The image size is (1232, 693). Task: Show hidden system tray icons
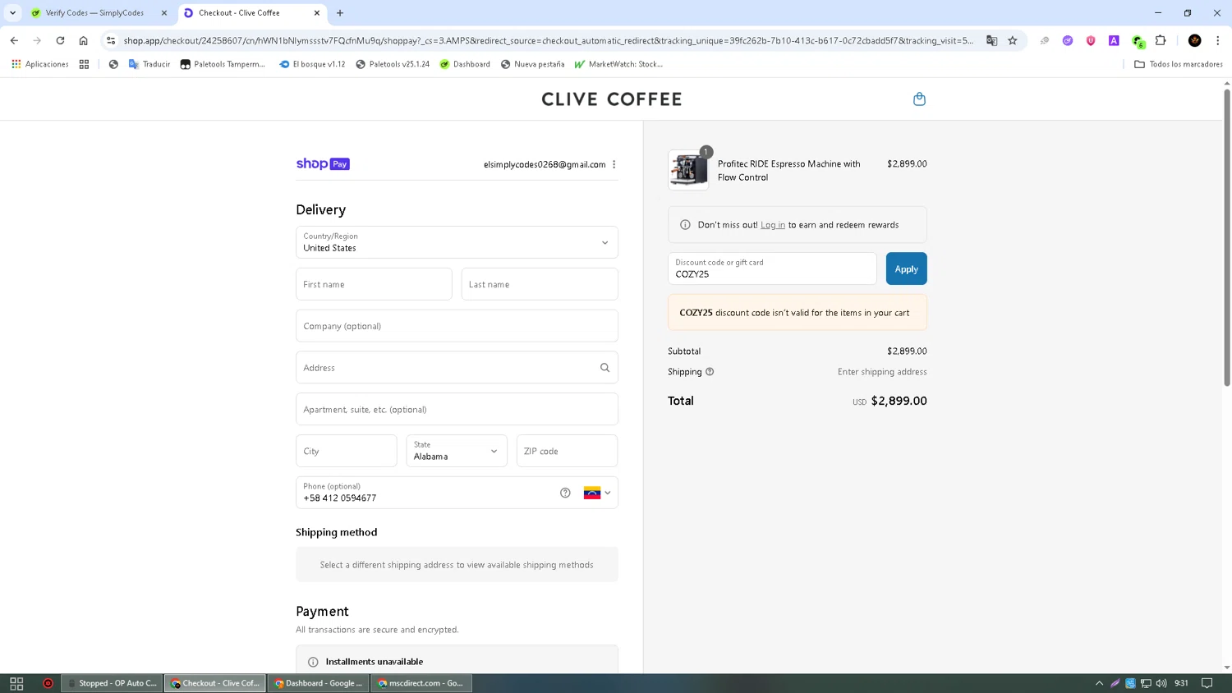coord(1099,683)
